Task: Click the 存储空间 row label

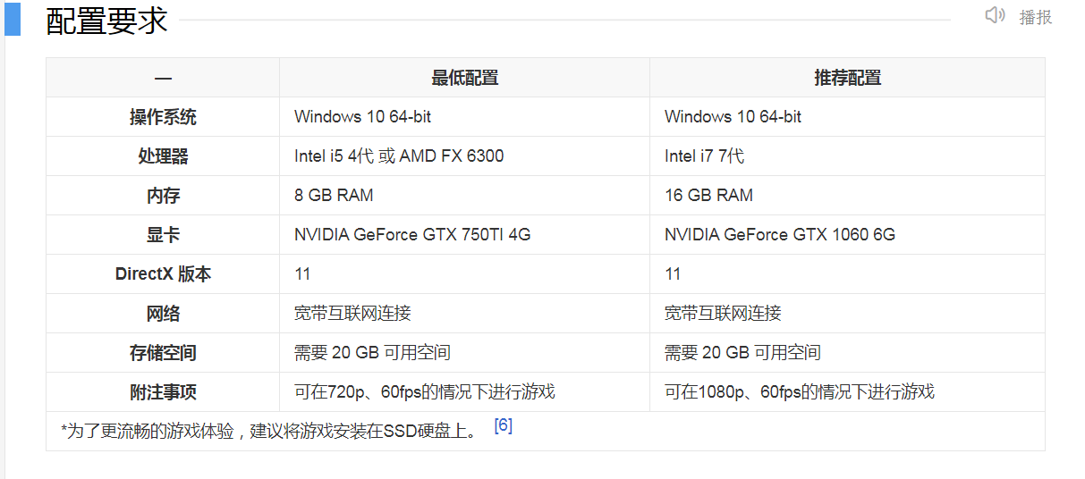Action: click(163, 353)
